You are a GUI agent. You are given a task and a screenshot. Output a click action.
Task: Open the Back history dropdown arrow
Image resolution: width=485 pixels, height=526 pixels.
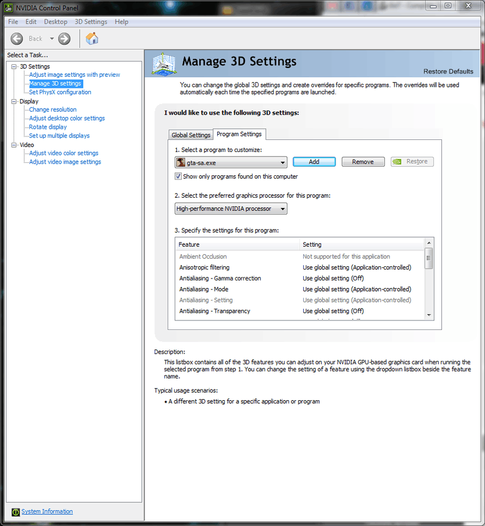(x=52, y=38)
